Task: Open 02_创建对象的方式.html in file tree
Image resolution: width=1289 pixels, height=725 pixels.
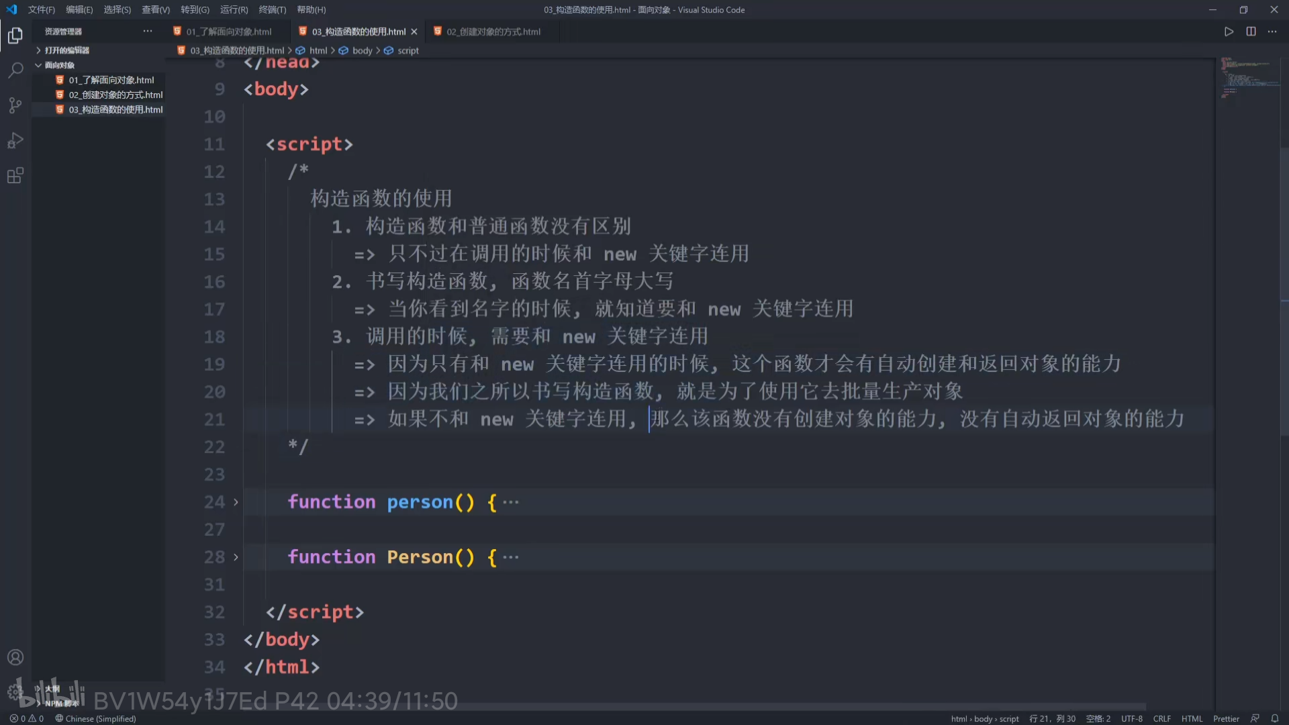Action: click(115, 95)
